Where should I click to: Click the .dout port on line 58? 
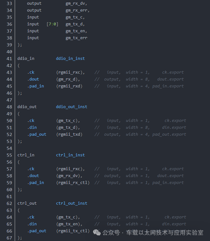click(33, 176)
